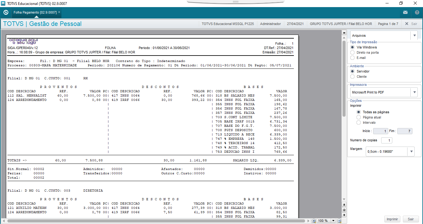Screen dimensions: 423x224
Task: Click the 417 INSS 0064 discount row
Action: coord(162,96)
